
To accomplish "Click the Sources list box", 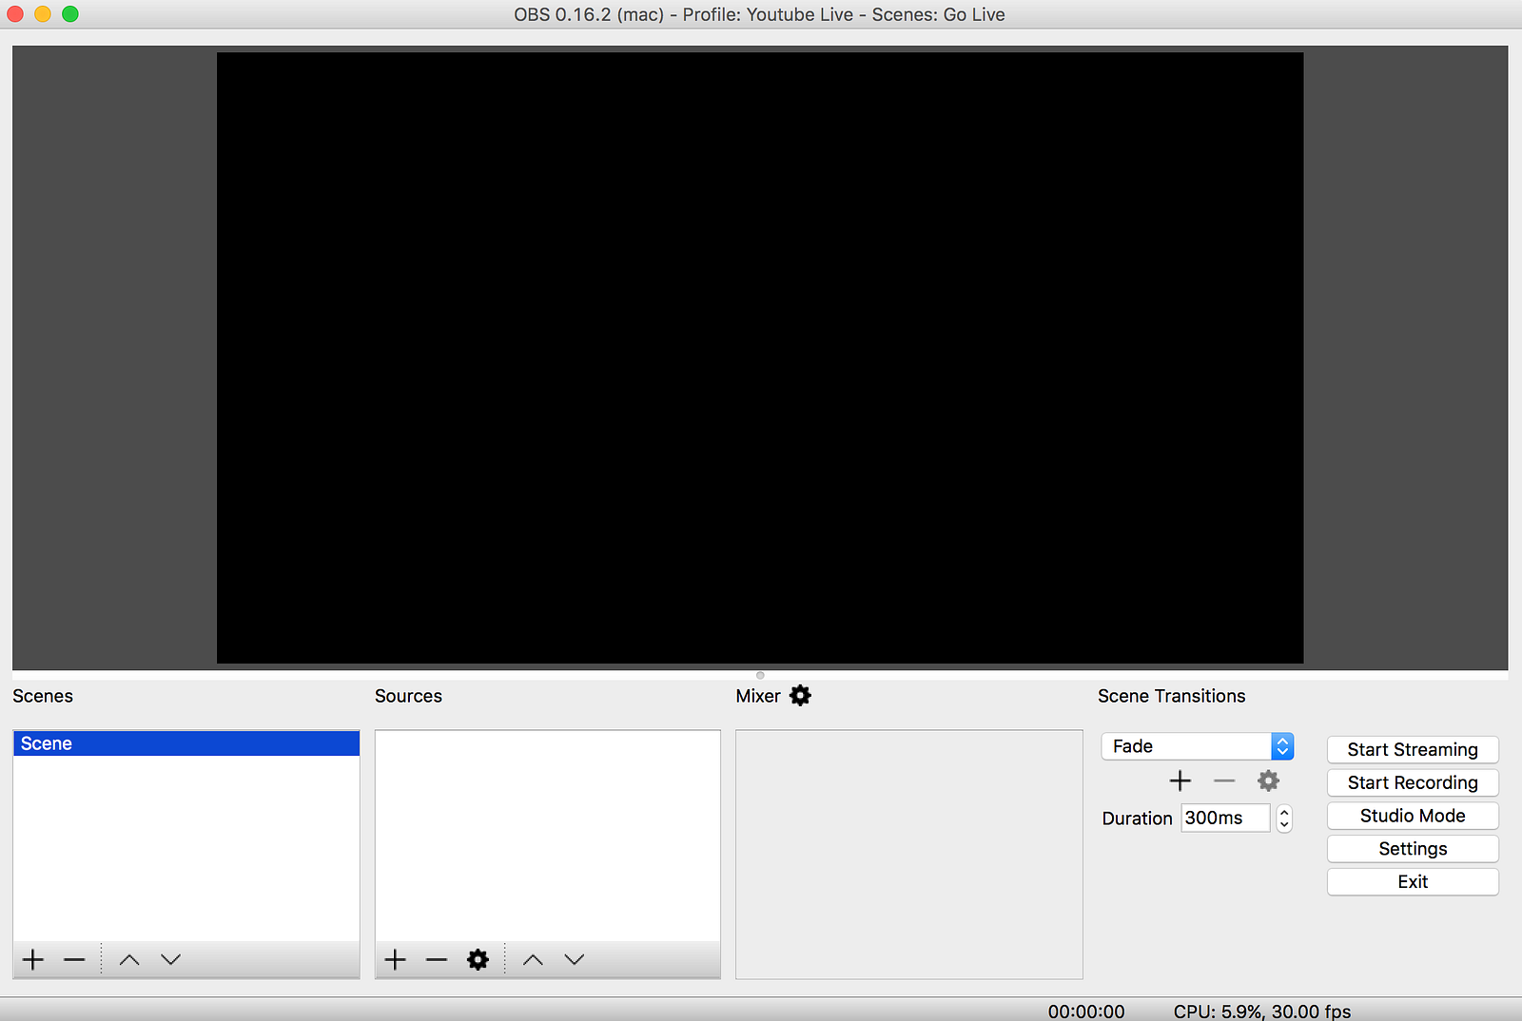I will click(x=548, y=836).
